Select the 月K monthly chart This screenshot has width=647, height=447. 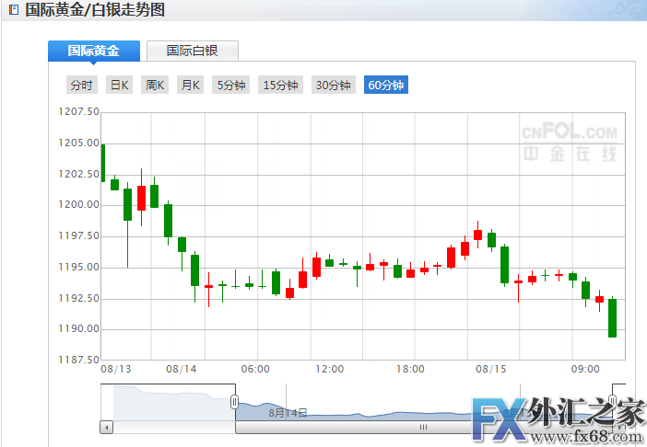click(191, 86)
